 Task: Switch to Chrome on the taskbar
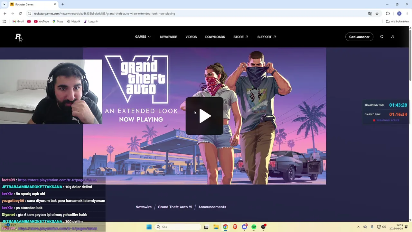tap(225, 227)
